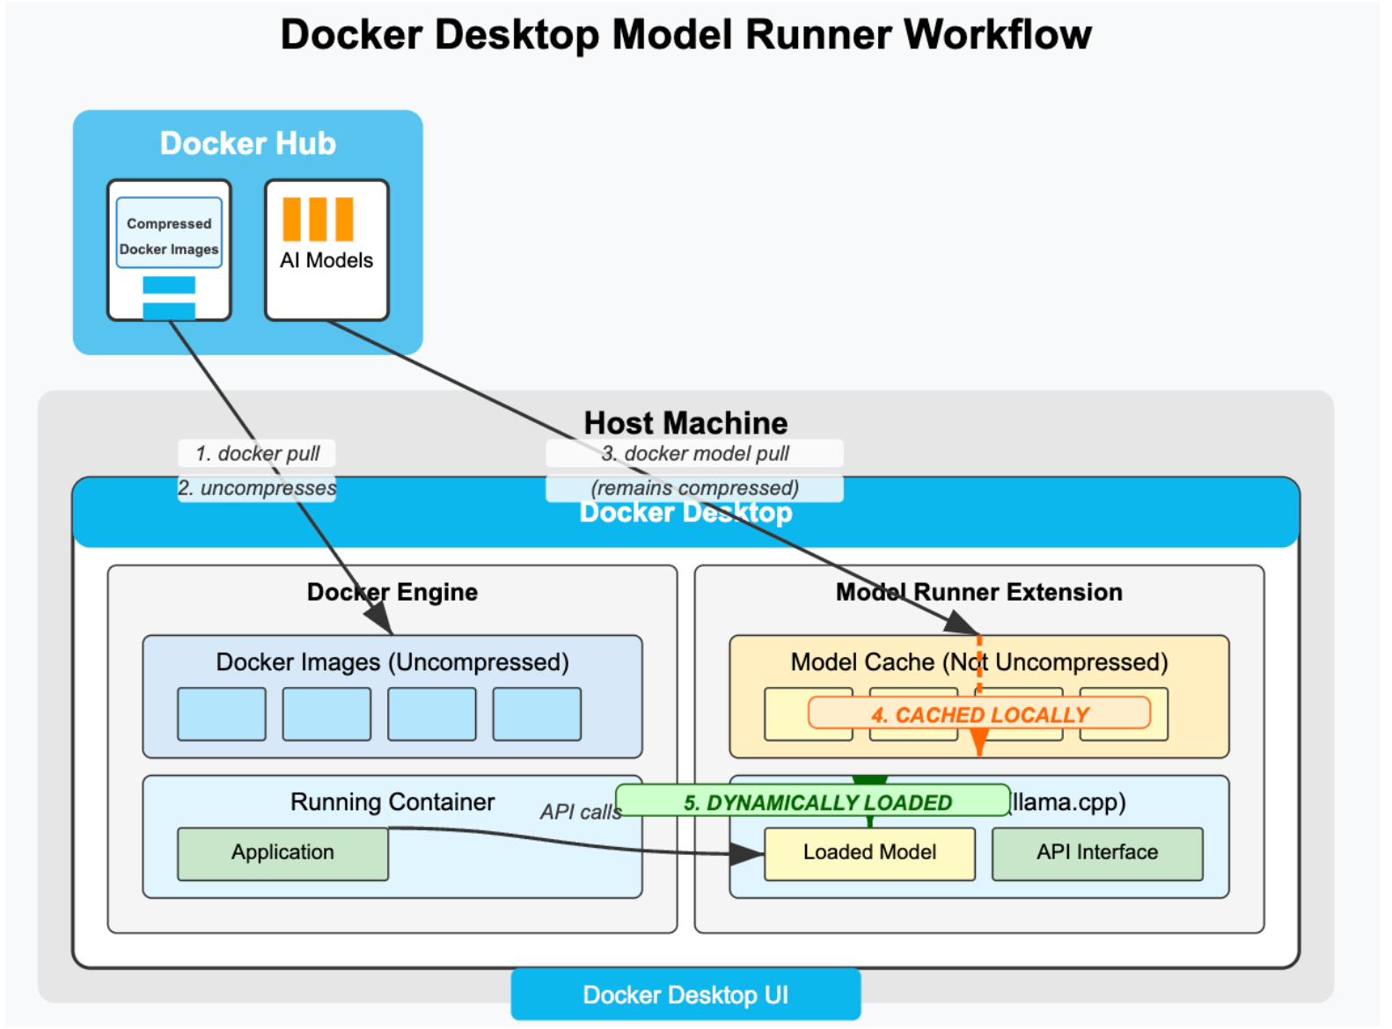The width and height of the screenshot is (1392, 1029).
Task: Click the 'Docker Images (Uncompressed)' label
Action: 392,662
